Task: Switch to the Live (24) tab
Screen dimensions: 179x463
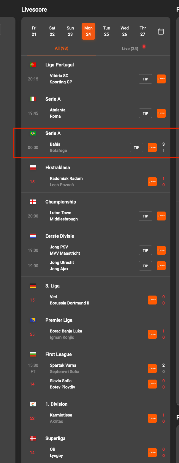Action: [x=130, y=48]
